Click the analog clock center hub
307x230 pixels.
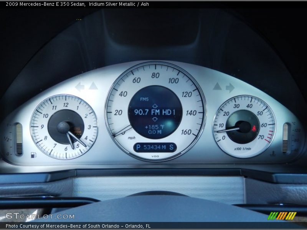coord(64,128)
